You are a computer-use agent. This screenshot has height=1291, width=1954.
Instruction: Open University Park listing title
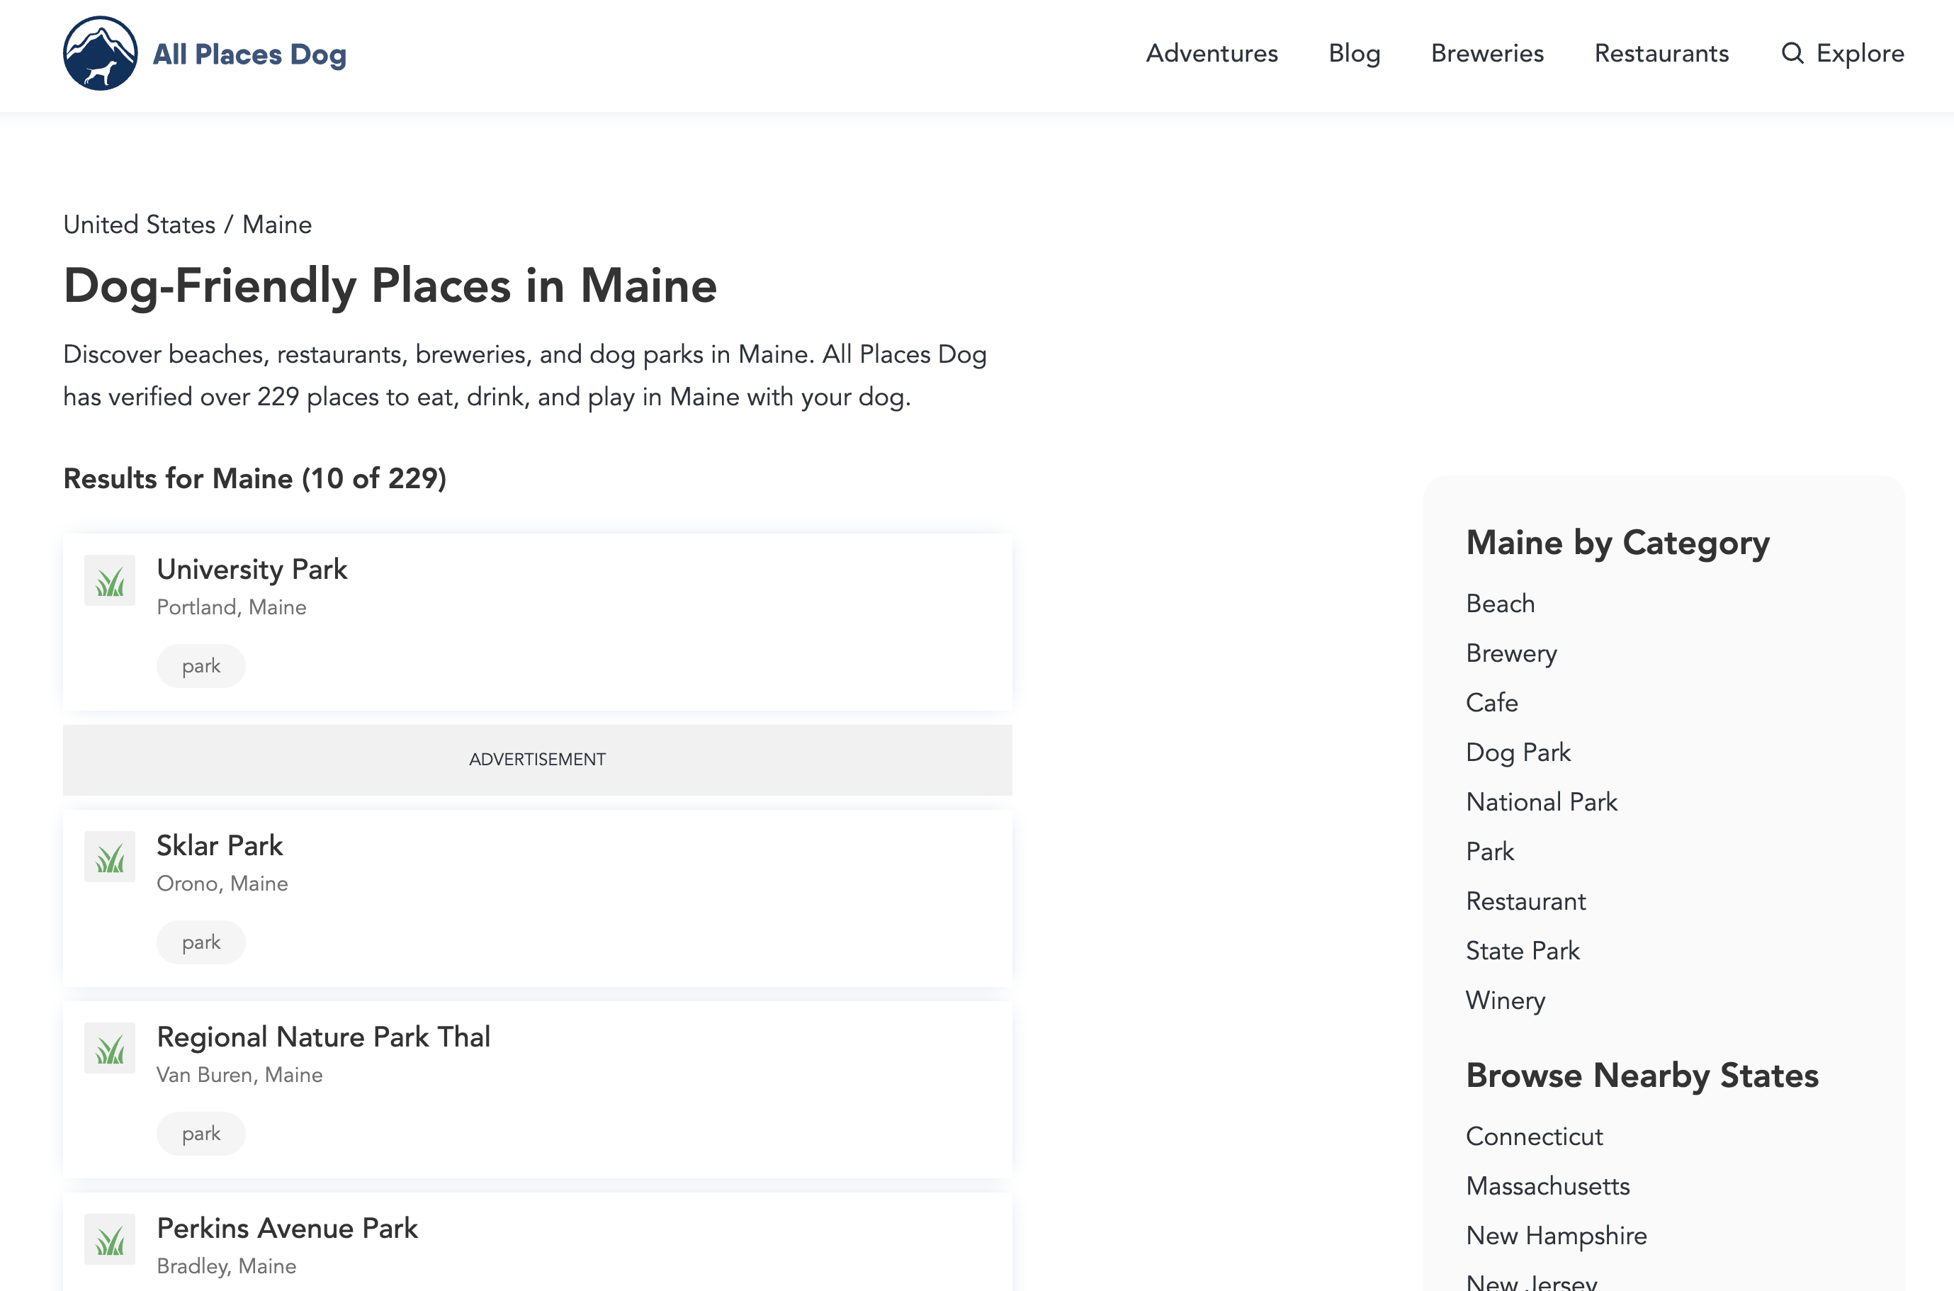click(x=252, y=569)
